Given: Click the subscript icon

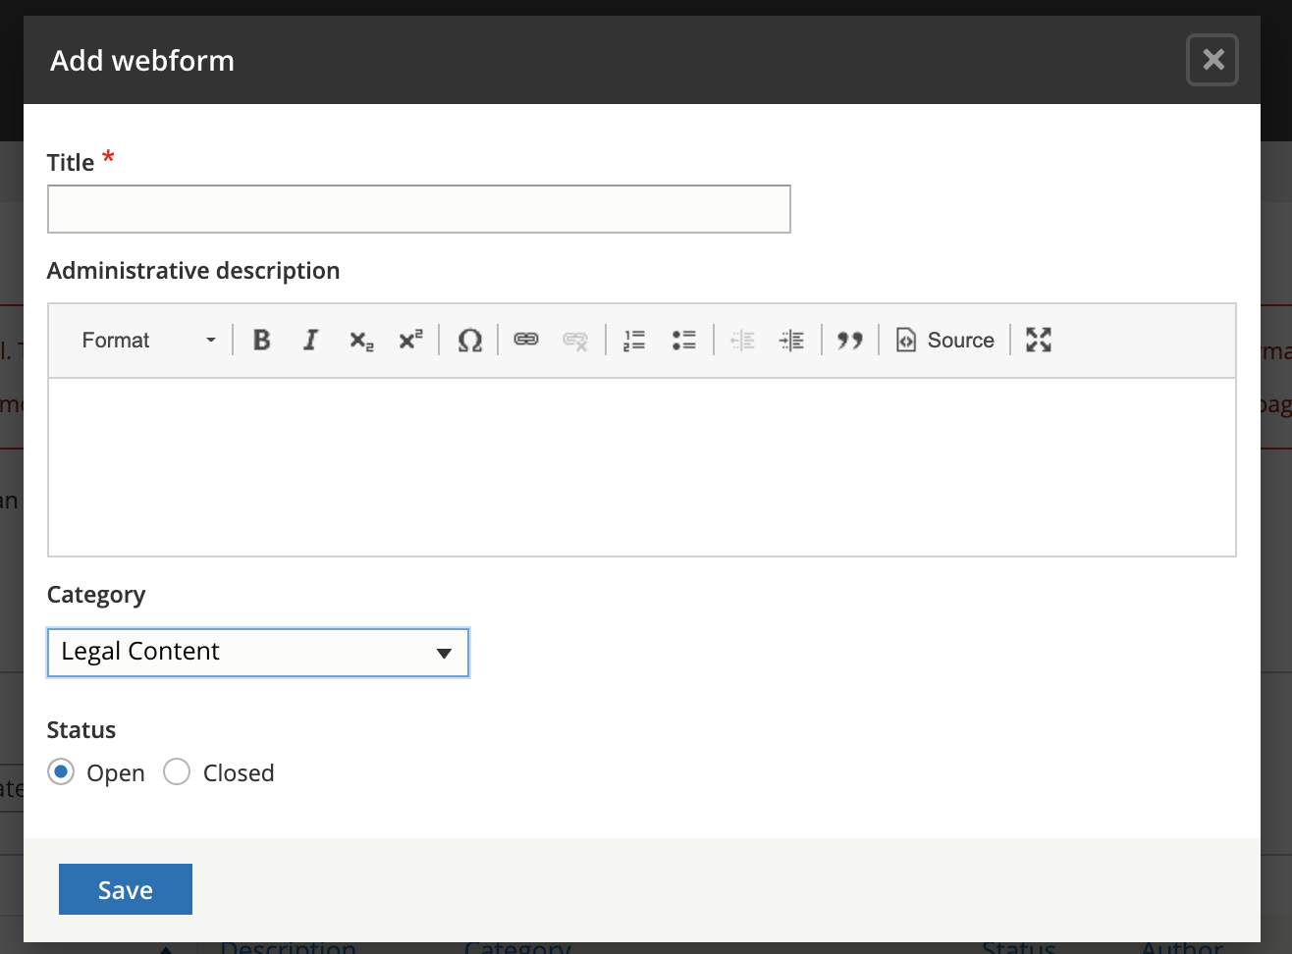Looking at the screenshot, I should tap(361, 340).
